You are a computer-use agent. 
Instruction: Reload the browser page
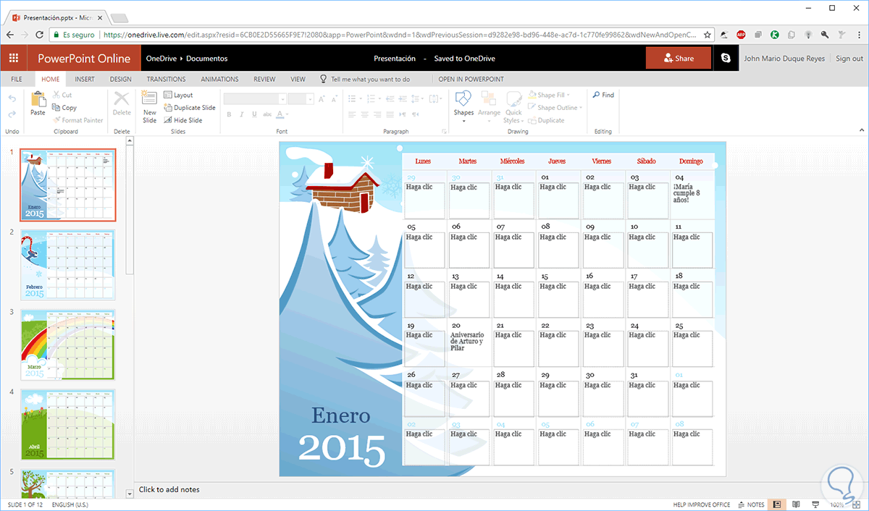(41, 34)
